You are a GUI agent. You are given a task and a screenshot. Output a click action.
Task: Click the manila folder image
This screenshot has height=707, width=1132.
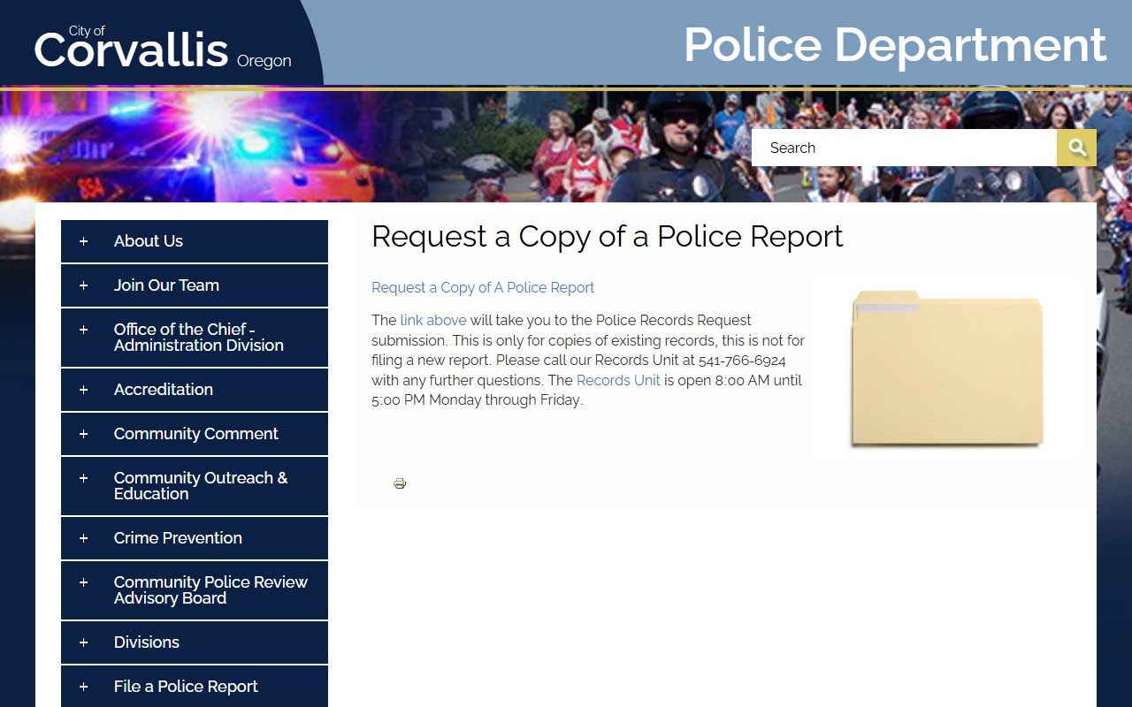(x=947, y=369)
